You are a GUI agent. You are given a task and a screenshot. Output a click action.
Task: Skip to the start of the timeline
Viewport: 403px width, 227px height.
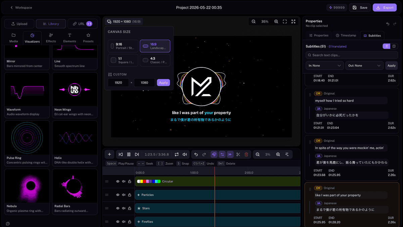121,154
